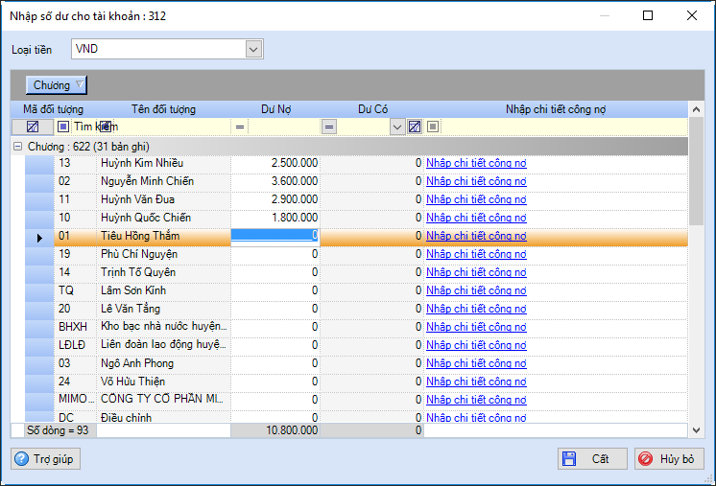Click the red cancel icon on Hủy bỏ
Screen dimensions: 716x486
(x=646, y=458)
